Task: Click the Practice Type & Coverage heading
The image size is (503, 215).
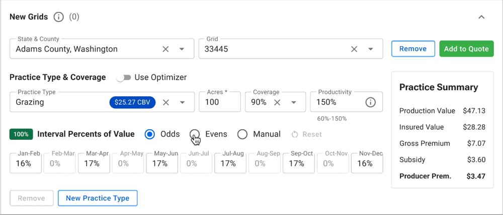Action: click(58, 77)
